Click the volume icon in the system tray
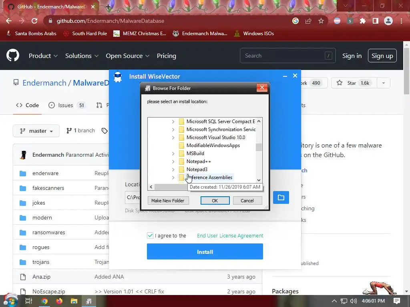 tap(353, 301)
